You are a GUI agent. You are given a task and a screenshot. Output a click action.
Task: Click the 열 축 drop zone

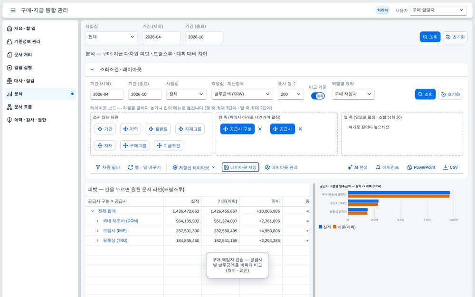tap(402, 134)
